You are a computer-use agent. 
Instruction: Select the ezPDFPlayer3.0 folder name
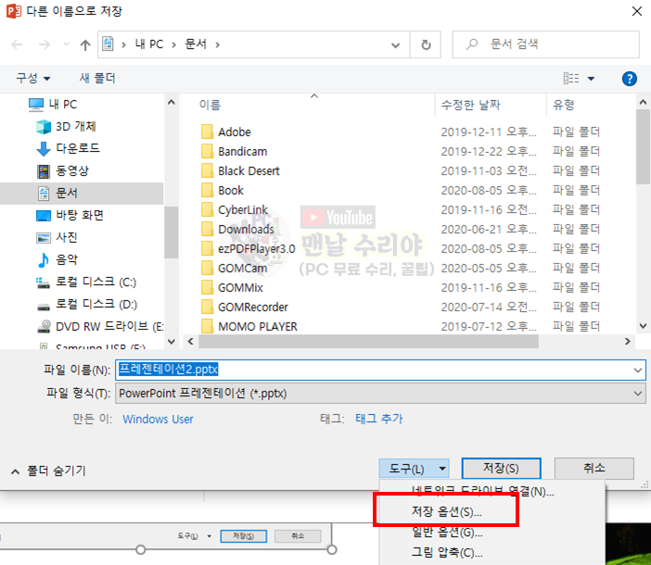click(257, 249)
